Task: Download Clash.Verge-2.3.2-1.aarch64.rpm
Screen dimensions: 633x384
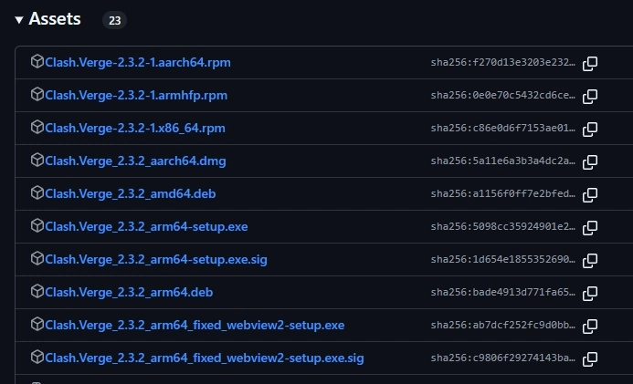Action: 138,62
